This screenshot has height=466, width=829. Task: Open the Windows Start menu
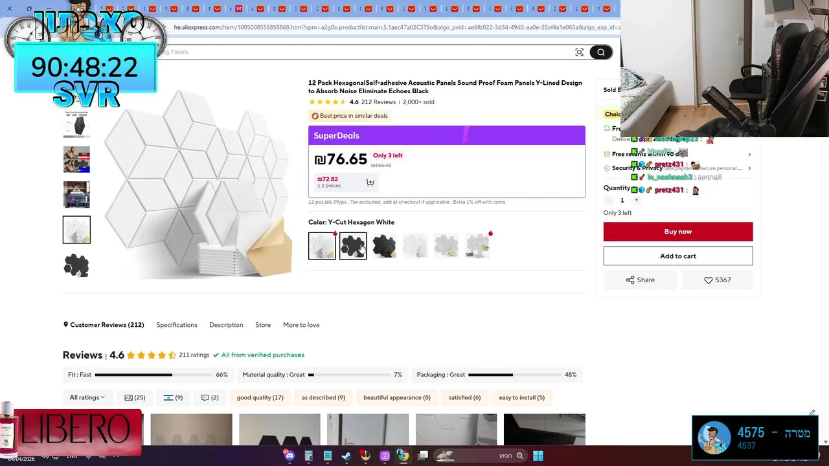pos(538,456)
